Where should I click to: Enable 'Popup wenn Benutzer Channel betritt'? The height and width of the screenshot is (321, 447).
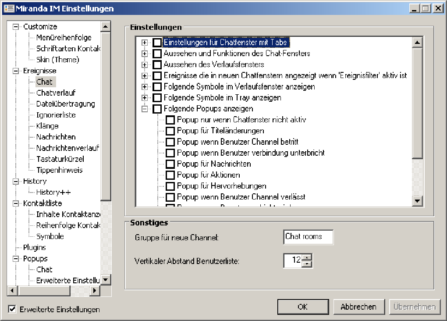tap(170, 142)
